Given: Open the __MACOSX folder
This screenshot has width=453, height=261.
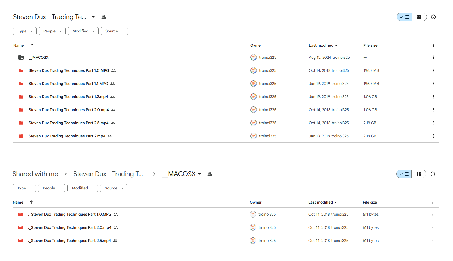Looking at the screenshot, I should [x=38, y=57].
